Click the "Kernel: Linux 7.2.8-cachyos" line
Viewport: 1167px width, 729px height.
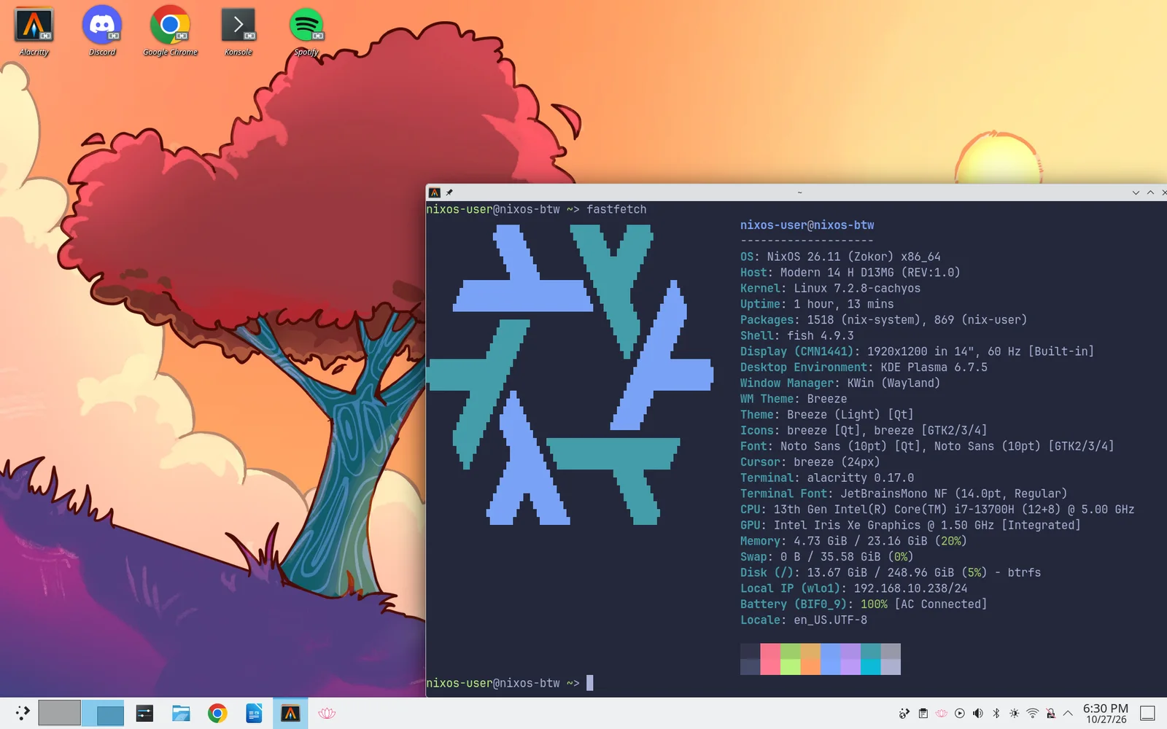click(830, 289)
